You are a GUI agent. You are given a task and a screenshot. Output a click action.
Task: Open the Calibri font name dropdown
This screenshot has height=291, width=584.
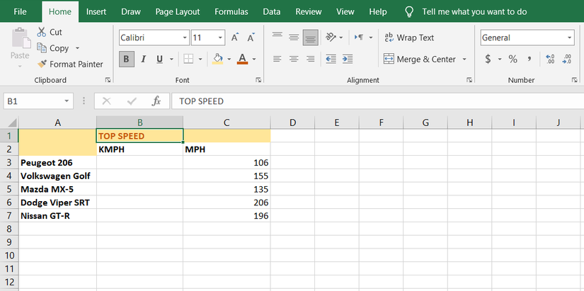[x=185, y=38]
